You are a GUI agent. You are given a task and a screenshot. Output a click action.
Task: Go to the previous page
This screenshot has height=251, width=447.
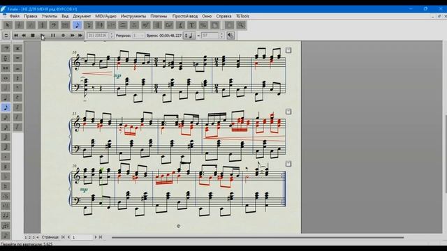pyautogui.click(x=68, y=237)
